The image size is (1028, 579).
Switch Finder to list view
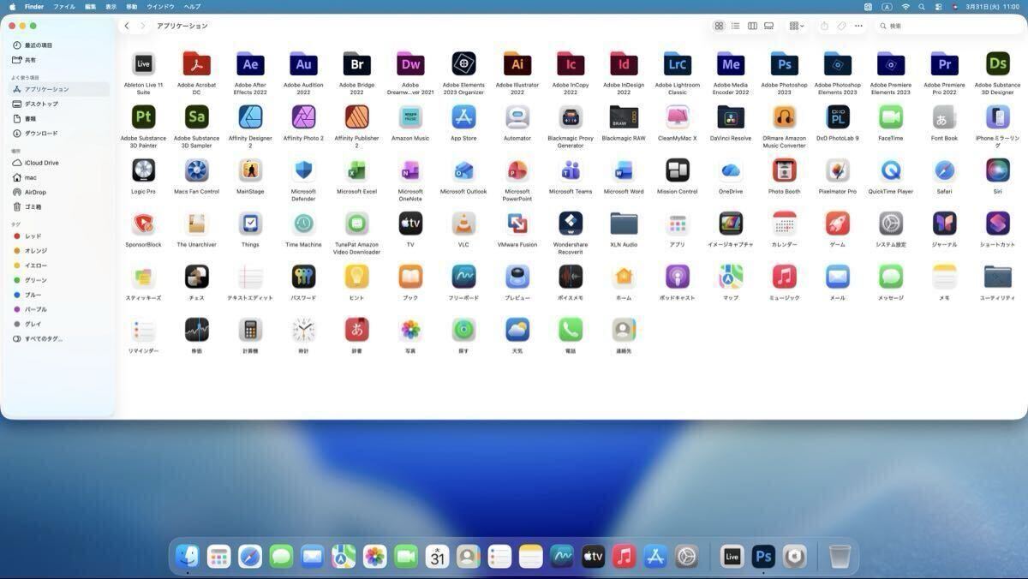pyautogui.click(x=735, y=26)
